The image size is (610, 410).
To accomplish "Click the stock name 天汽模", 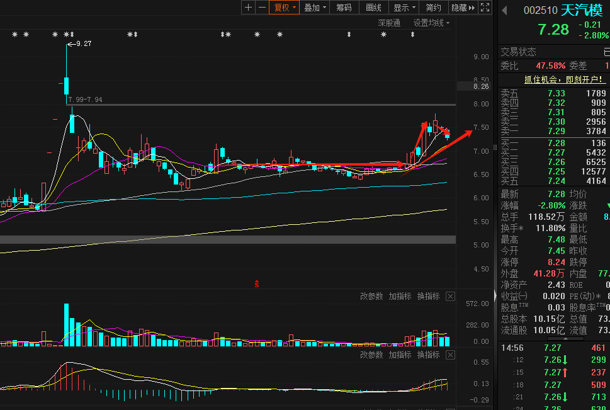I will (582, 10).
